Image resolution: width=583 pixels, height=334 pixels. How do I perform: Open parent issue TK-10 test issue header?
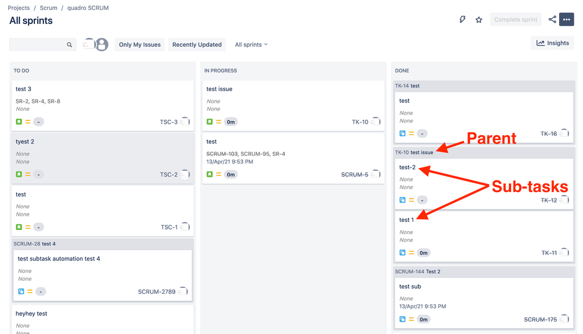tap(414, 152)
